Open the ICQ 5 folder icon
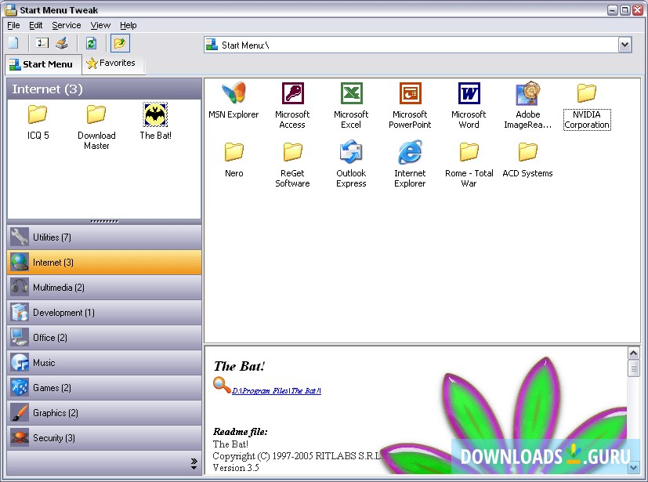Image resolution: width=648 pixels, height=482 pixels. click(37, 115)
